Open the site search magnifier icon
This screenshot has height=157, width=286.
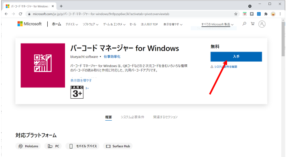pos(244,24)
